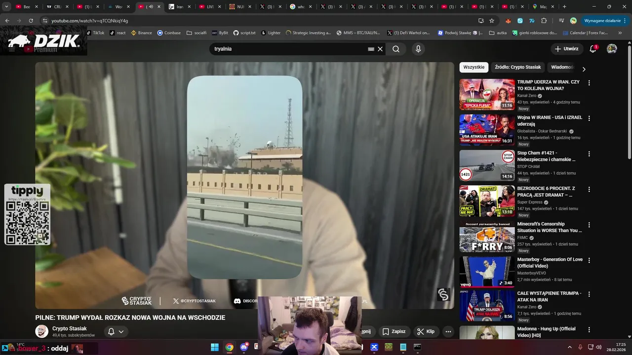The height and width of the screenshot is (355, 632).
Task: Mute the currently playing YouTube tab
Action: [151, 7]
